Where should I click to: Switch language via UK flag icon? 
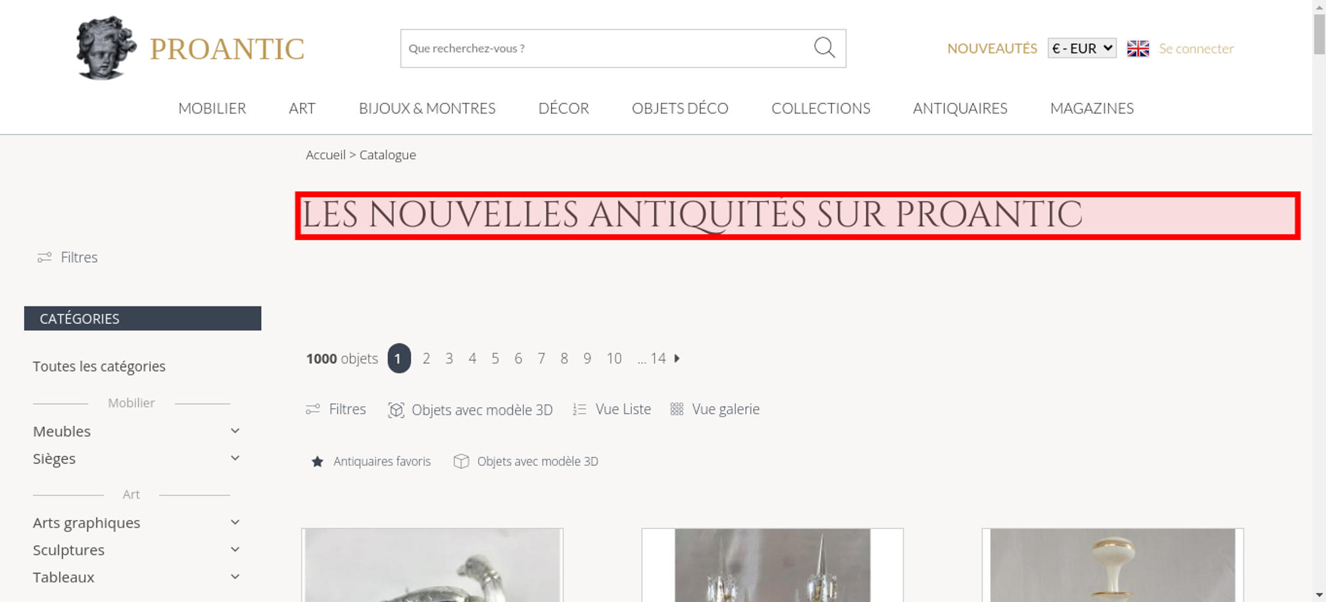1138,48
